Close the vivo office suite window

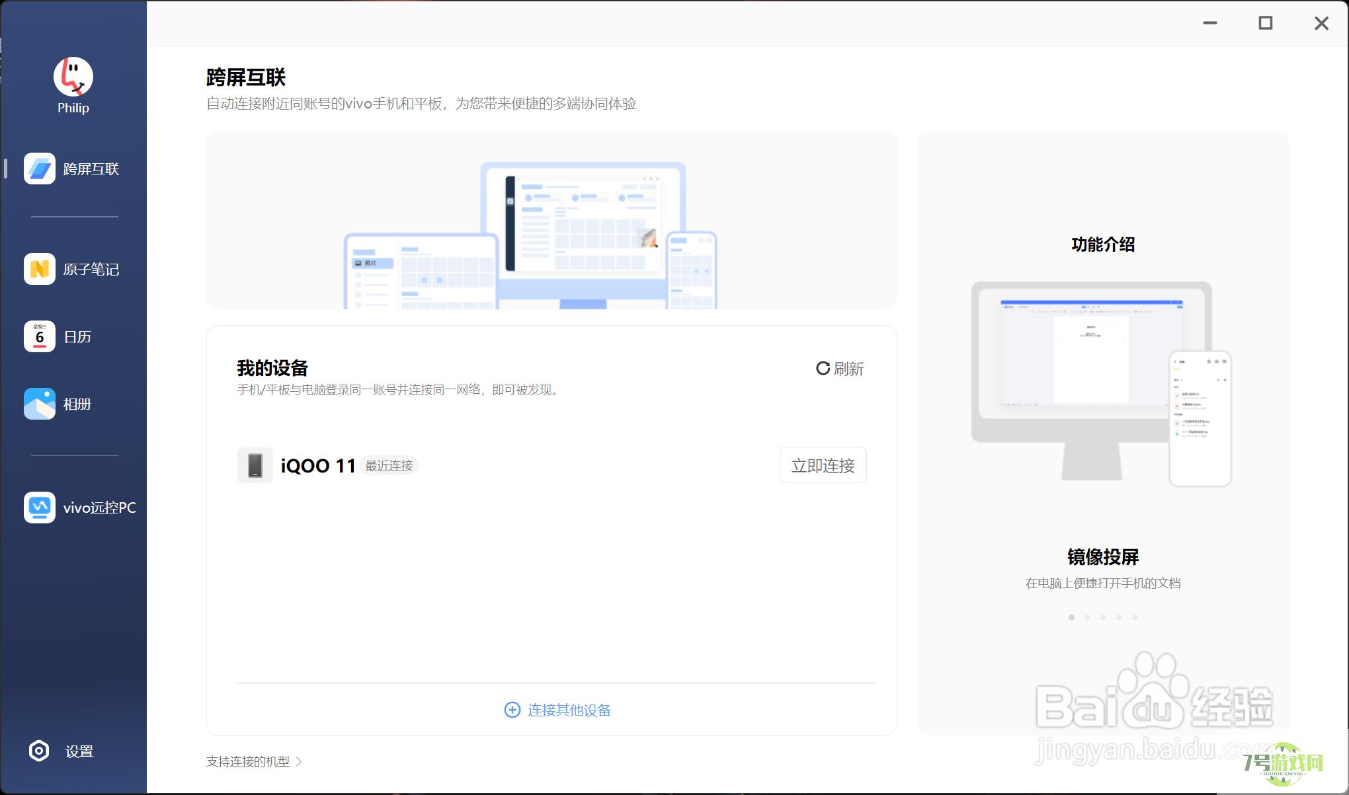(1321, 23)
